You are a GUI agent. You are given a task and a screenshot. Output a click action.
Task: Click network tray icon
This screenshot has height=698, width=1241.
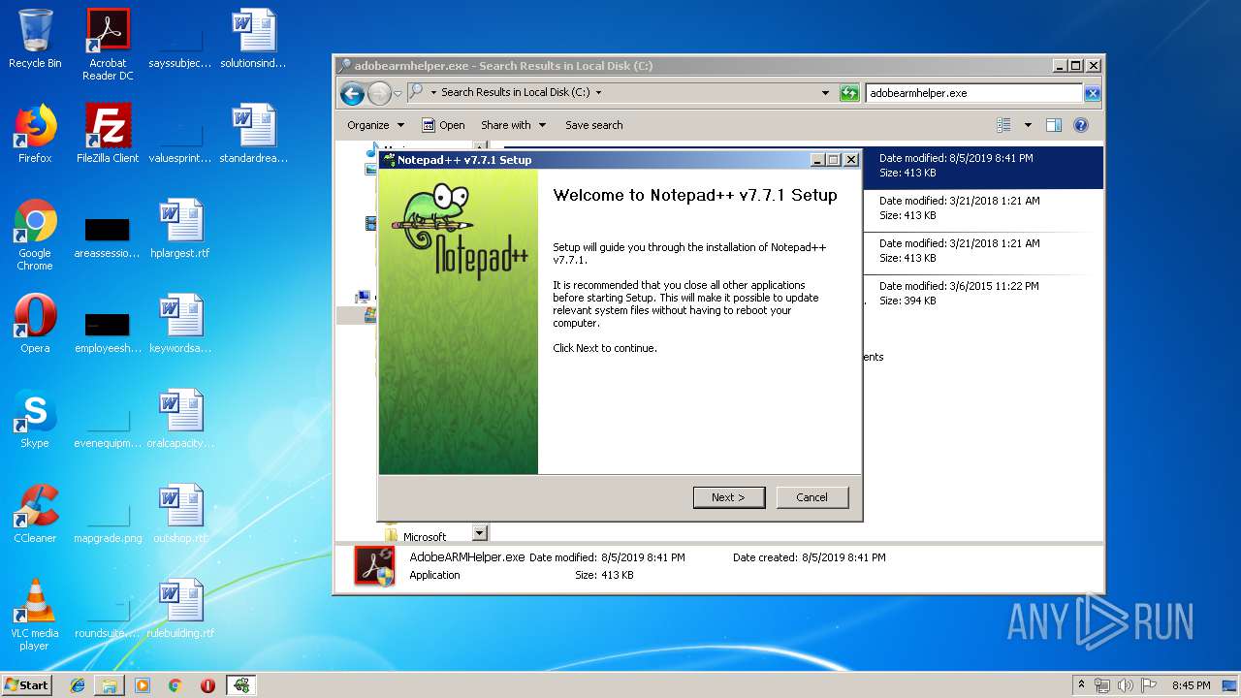tap(1102, 685)
